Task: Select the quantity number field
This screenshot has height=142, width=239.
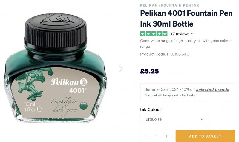Action: pyautogui.click(x=156, y=136)
